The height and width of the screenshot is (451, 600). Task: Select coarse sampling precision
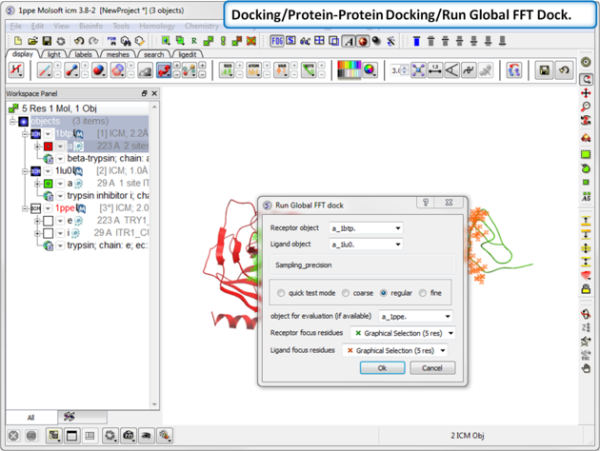[346, 293]
